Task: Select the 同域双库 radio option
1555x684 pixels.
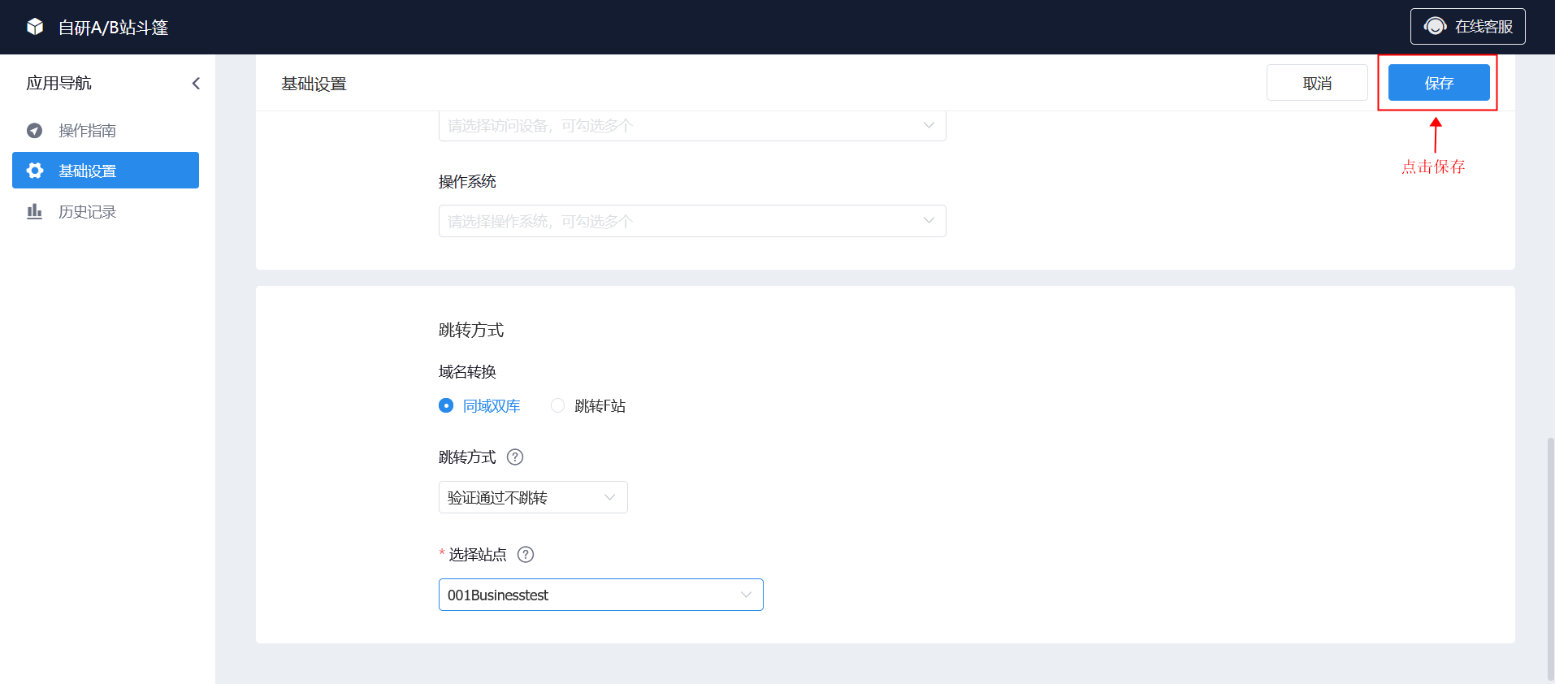Action: click(479, 405)
